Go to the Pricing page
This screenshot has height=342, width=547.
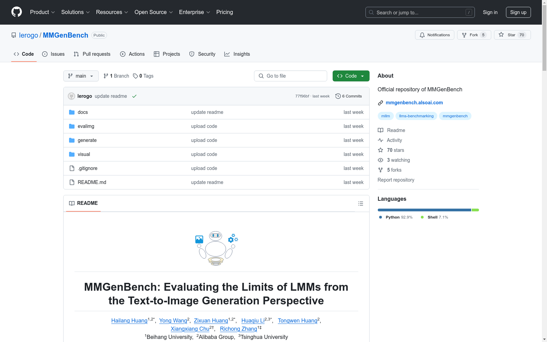pos(225,12)
